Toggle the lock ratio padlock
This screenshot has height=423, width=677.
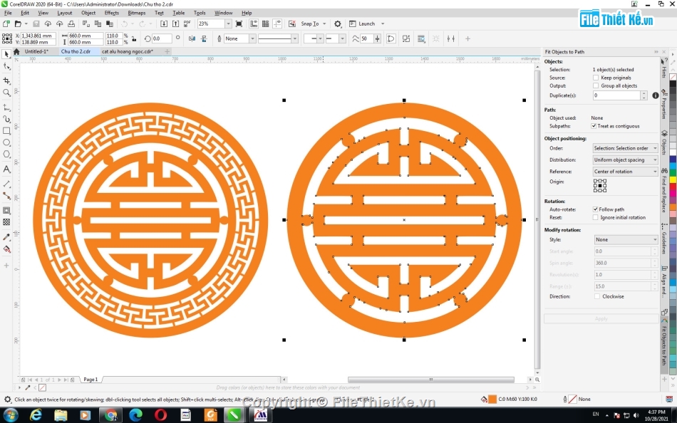tap(134, 39)
